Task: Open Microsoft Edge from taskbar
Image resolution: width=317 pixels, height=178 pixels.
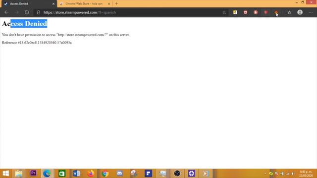Action: [47, 174]
